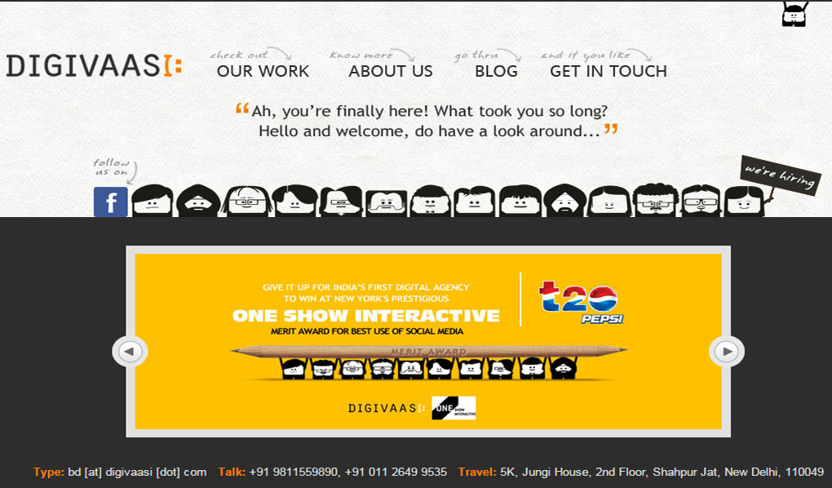Open the One Show Interactive award banner

click(428, 341)
